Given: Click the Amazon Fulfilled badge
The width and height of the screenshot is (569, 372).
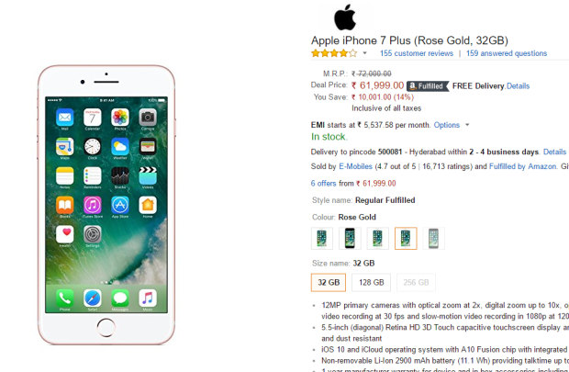Looking at the screenshot, I should tap(428, 86).
